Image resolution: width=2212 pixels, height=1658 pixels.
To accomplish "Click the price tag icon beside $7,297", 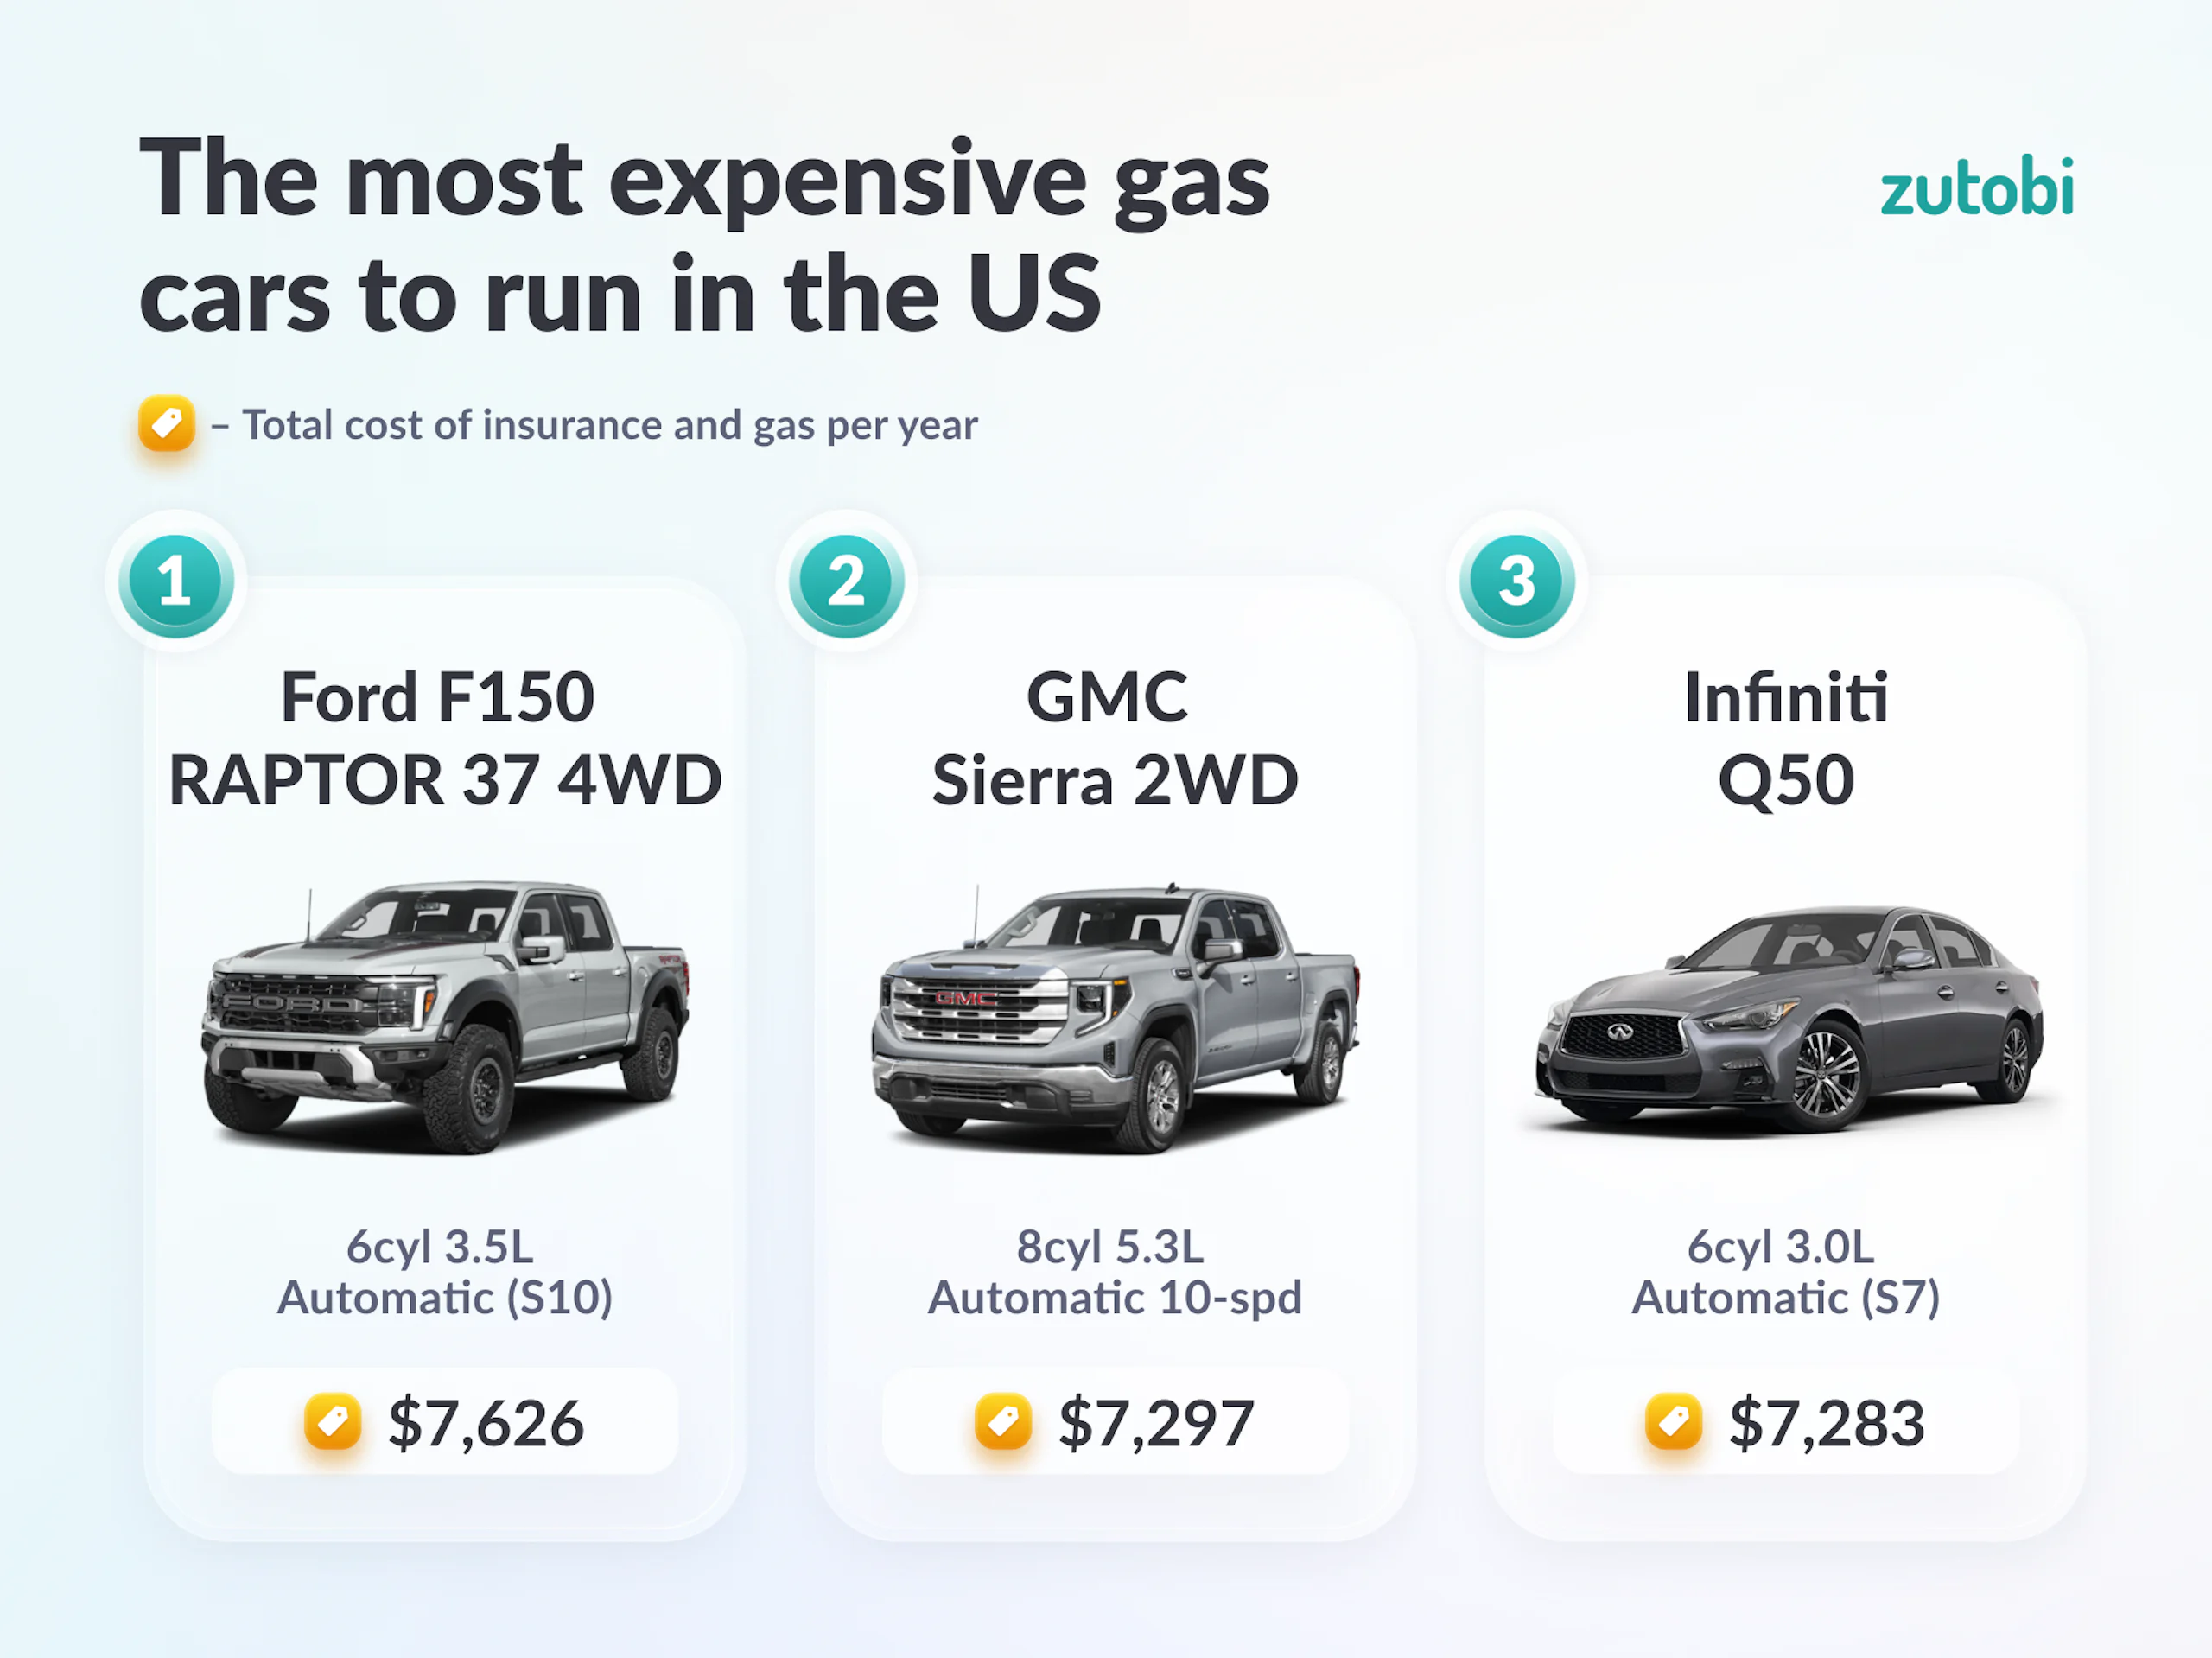I will coord(1003,1421).
